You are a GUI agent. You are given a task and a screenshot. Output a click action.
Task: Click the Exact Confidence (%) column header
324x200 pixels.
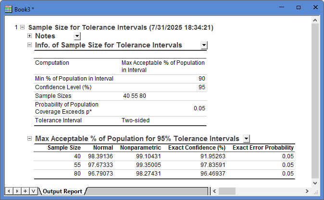(197, 148)
